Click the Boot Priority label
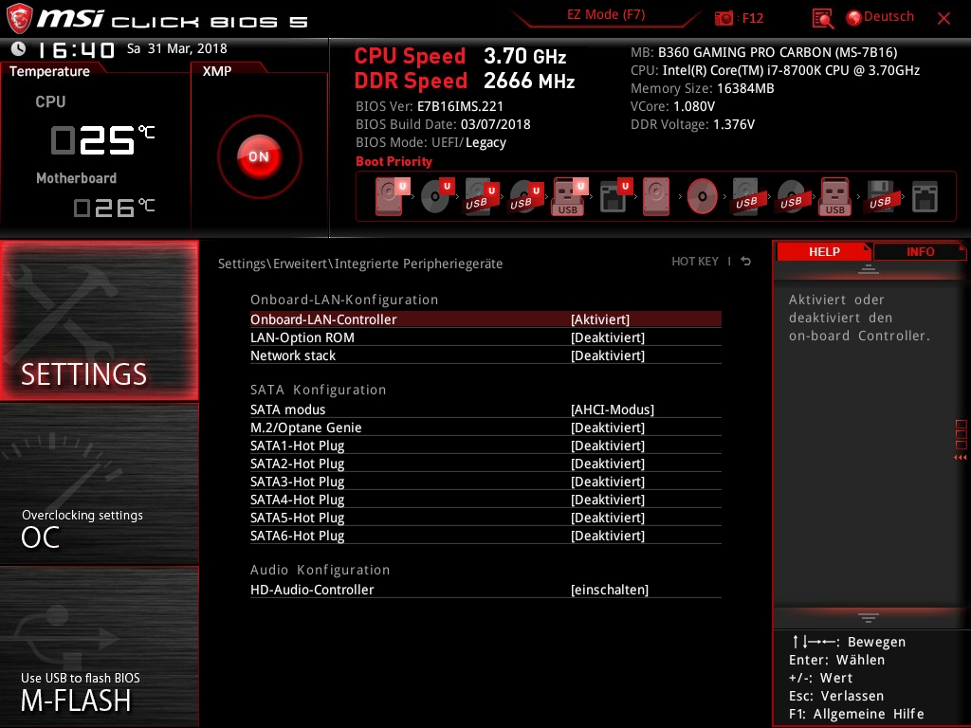 click(394, 161)
